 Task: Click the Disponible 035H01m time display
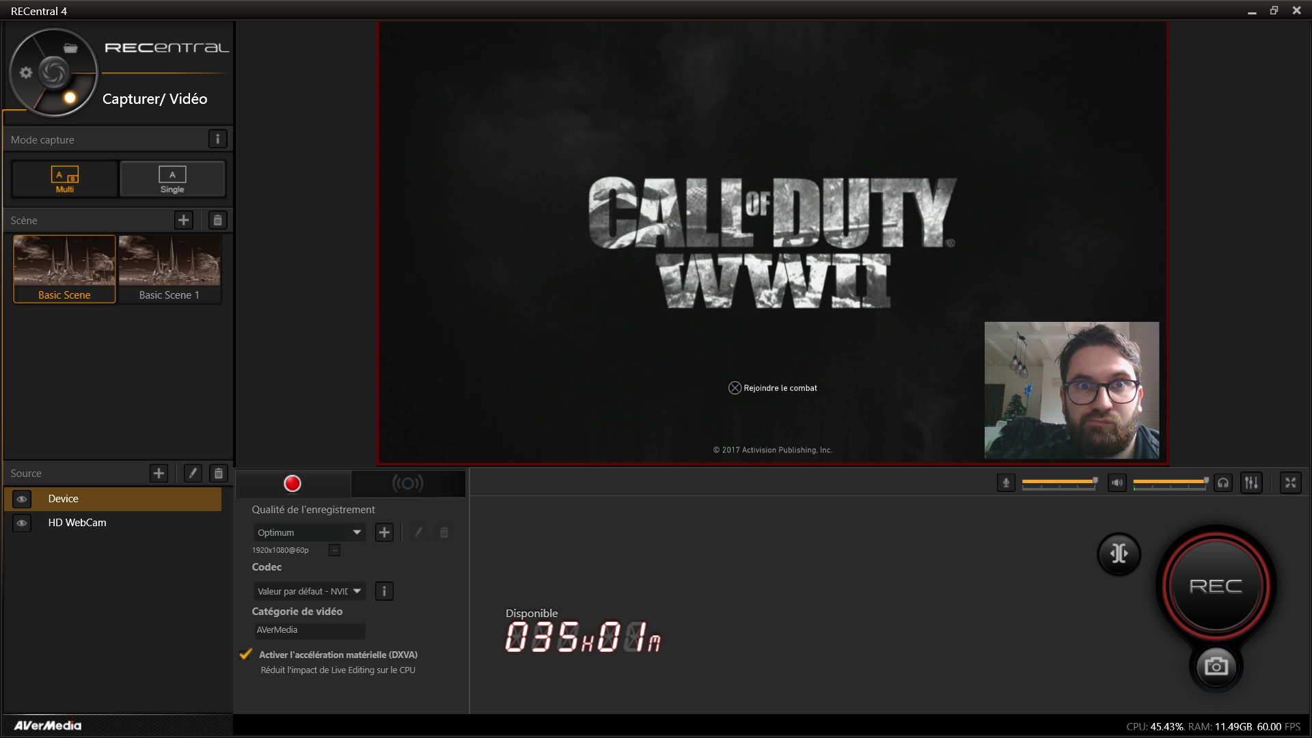(583, 636)
